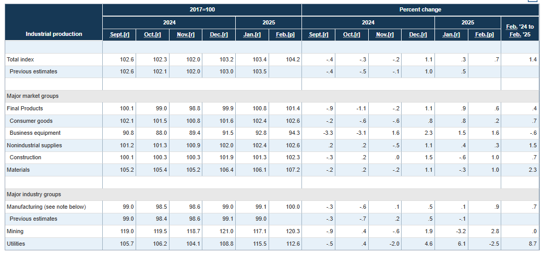Click the Major market groups section heading
Screen dimensions: 544x254
32,96
